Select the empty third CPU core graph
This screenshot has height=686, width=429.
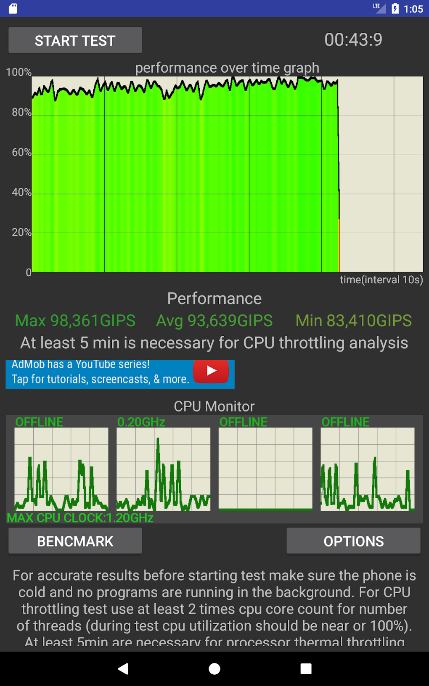[x=265, y=469]
